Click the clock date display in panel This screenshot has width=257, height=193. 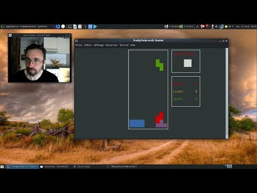tap(246, 26)
